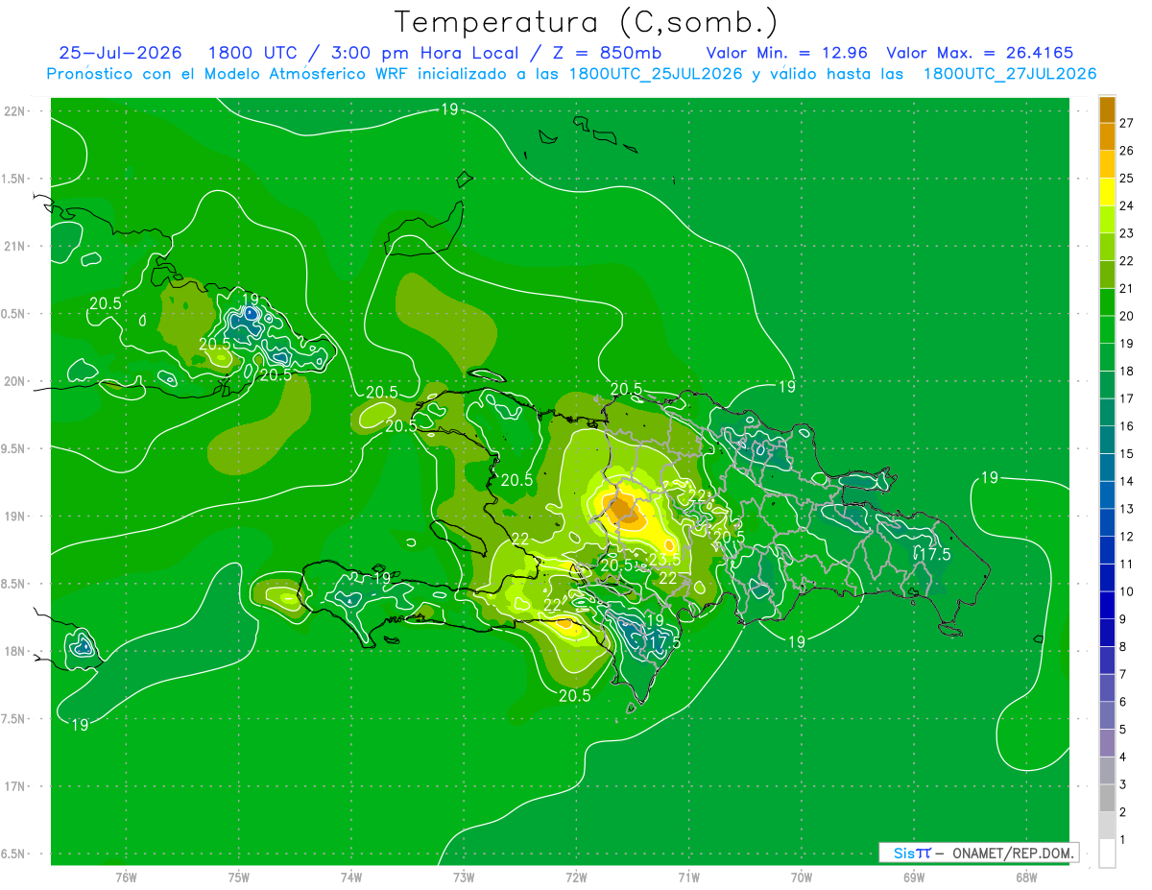Click the '17N' latitude axis label
This screenshot has height=890, width=1152.
tap(16, 786)
